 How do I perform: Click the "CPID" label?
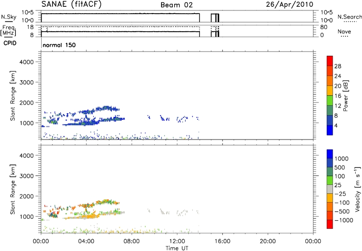[10, 43]
